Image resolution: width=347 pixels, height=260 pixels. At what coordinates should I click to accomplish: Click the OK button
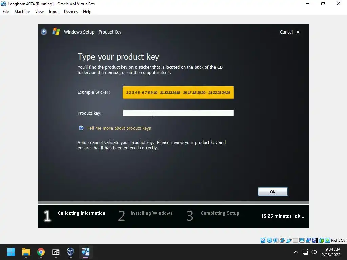coord(273,192)
